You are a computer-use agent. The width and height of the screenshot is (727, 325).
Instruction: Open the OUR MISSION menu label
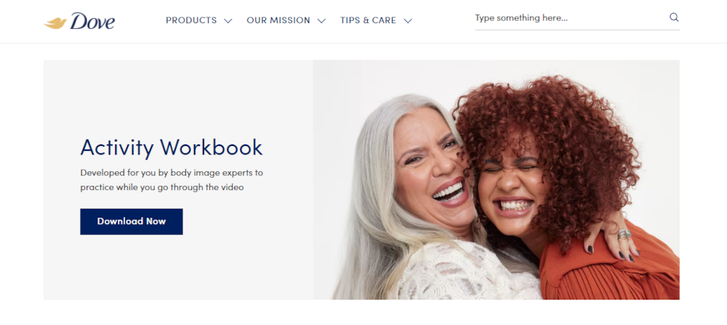coord(278,20)
